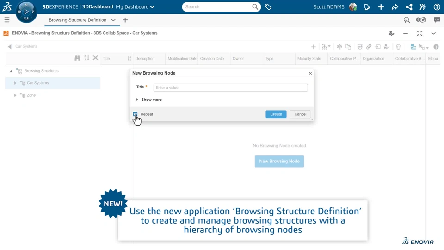The image size is (444, 250).
Task: Click the copy duplicate icon in toolbar
Action: point(348,47)
